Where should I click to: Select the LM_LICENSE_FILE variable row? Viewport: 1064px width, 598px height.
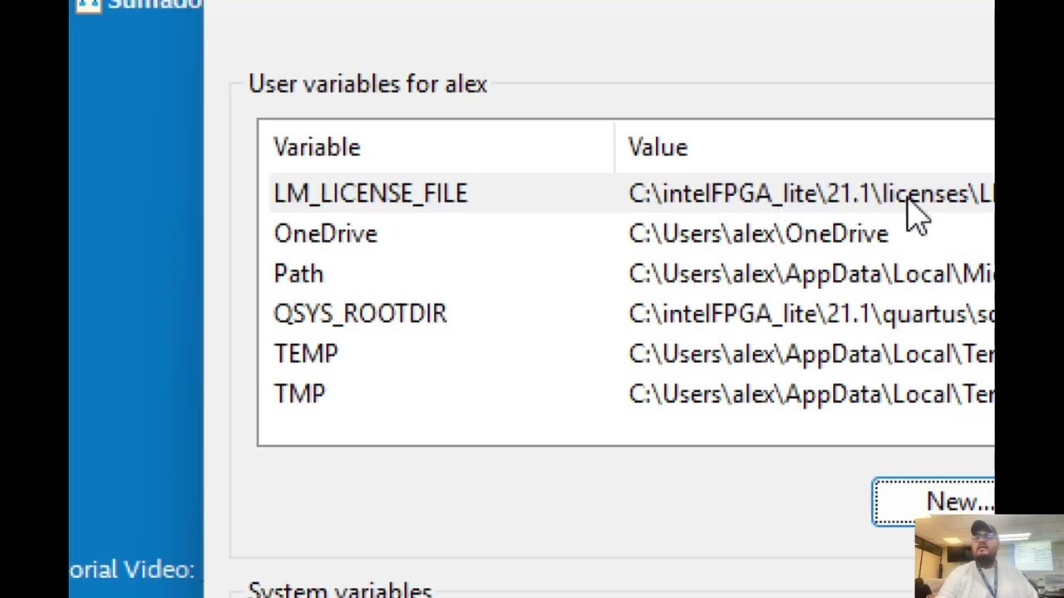(x=626, y=194)
